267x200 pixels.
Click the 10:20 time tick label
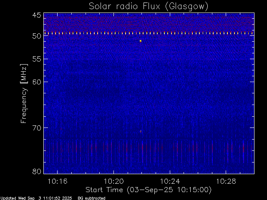coord(114,181)
